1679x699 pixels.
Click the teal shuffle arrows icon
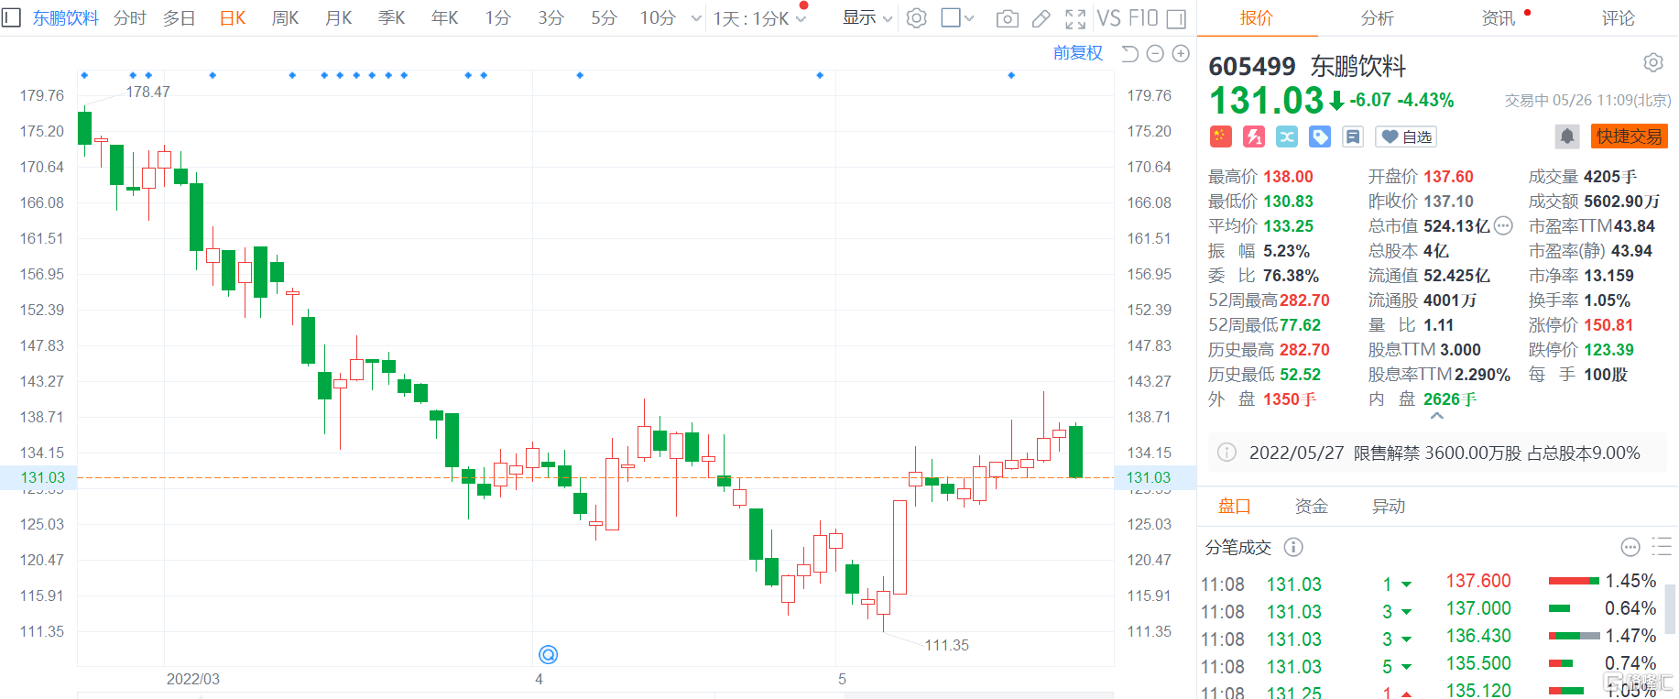coord(1287,137)
